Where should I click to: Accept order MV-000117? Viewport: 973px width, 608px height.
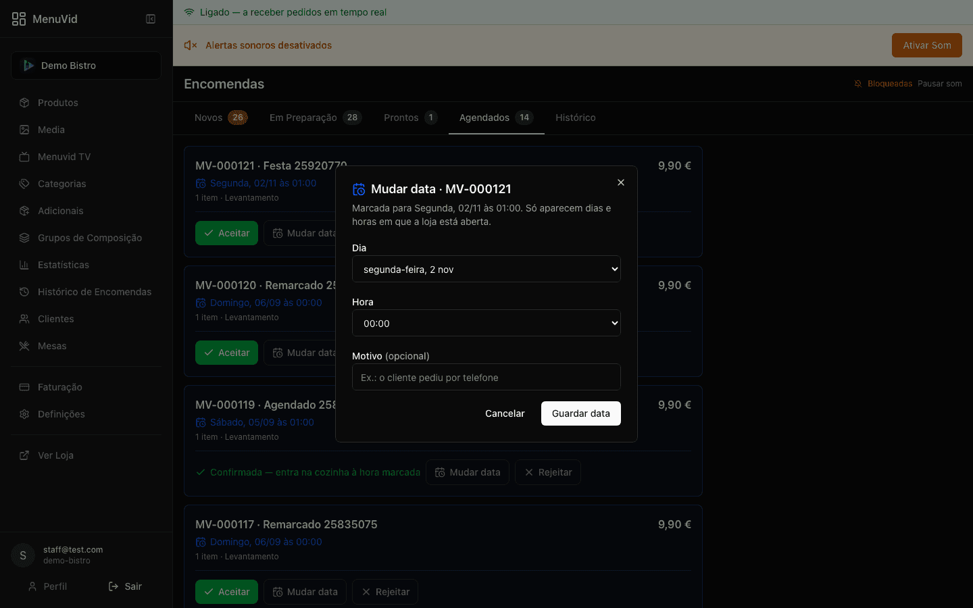[226, 592]
